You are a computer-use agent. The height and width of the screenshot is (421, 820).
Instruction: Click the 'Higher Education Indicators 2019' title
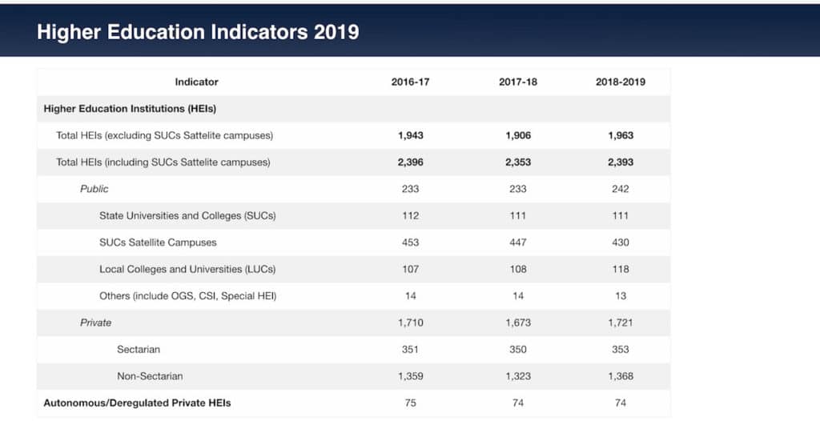tap(198, 32)
